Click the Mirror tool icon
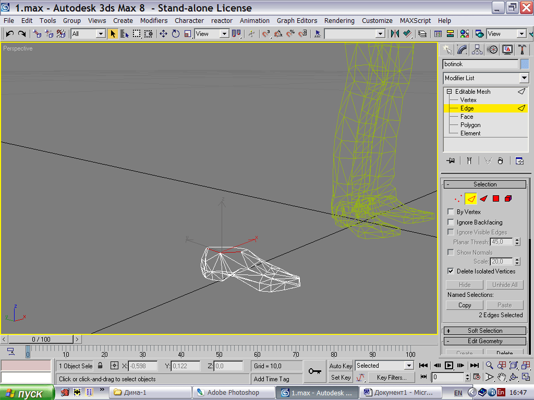Viewport: 534px width, 400px height. click(395, 34)
